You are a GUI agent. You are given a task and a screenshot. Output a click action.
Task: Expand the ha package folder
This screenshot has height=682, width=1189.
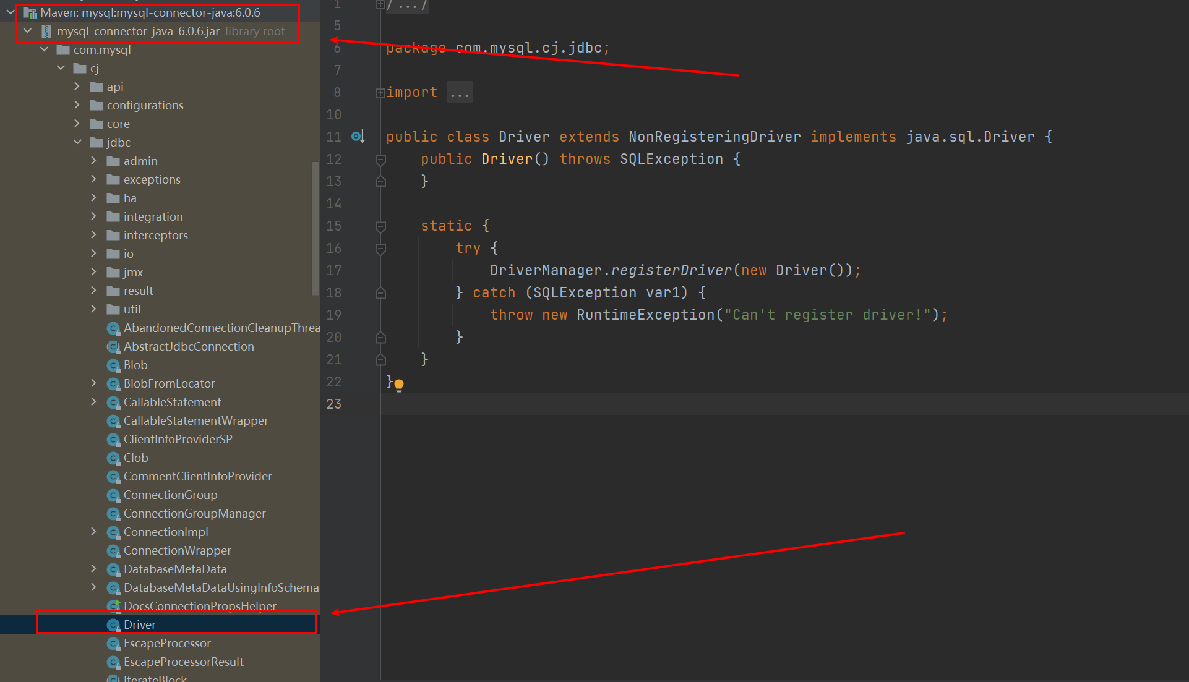(94, 198)
